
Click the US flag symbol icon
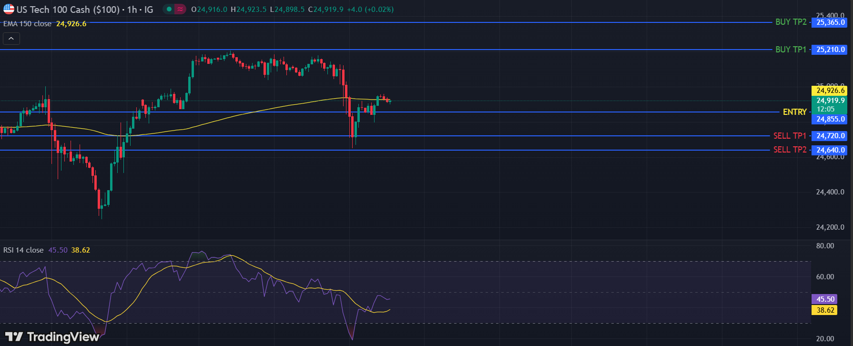pos(9,9)
